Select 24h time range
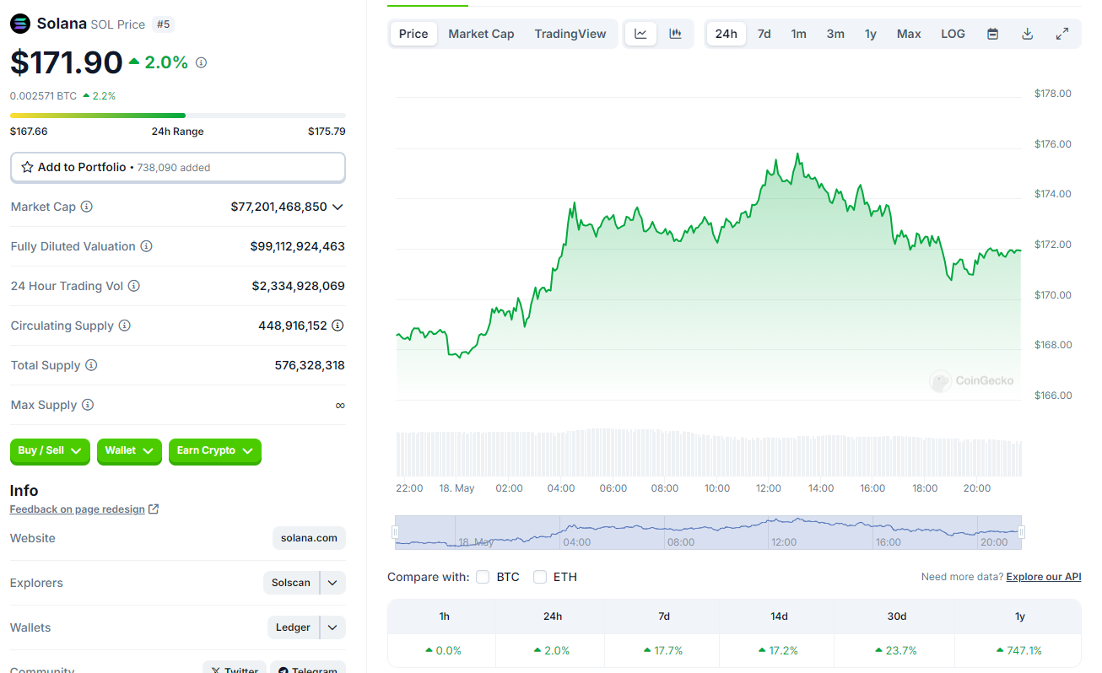Viewport: 1102px width, 673px height. pos(726,34)
